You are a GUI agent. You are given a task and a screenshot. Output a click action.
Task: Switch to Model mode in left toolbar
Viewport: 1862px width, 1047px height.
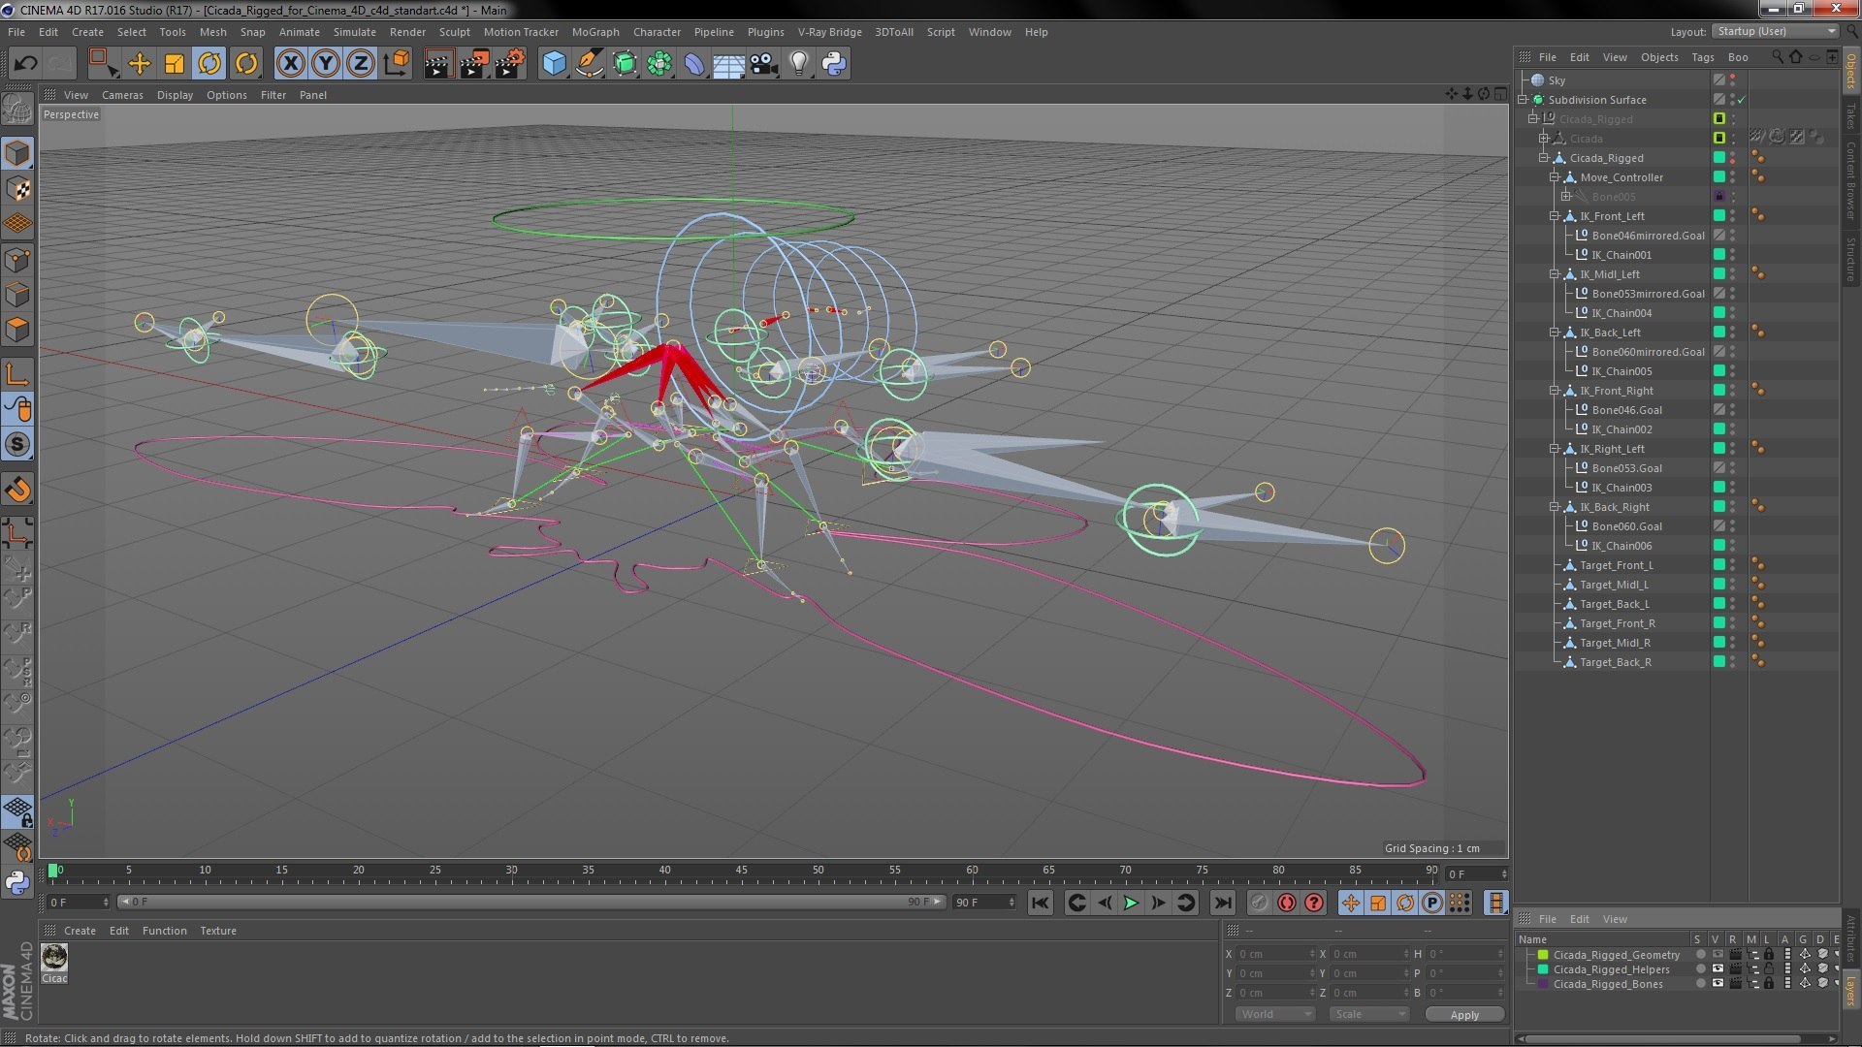click(x=17, y=153)
